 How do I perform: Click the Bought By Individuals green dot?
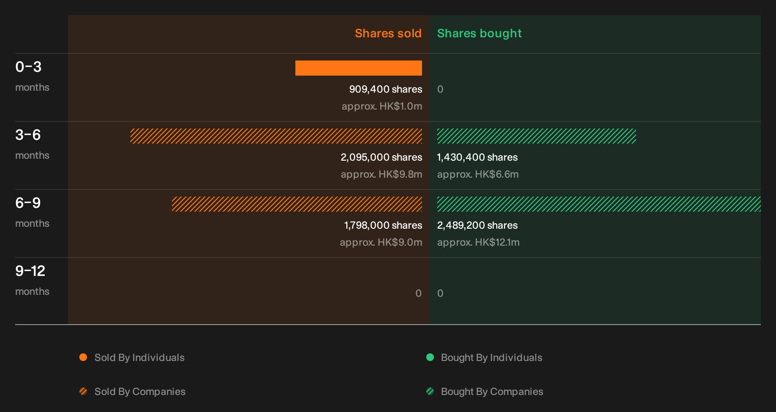430,357
